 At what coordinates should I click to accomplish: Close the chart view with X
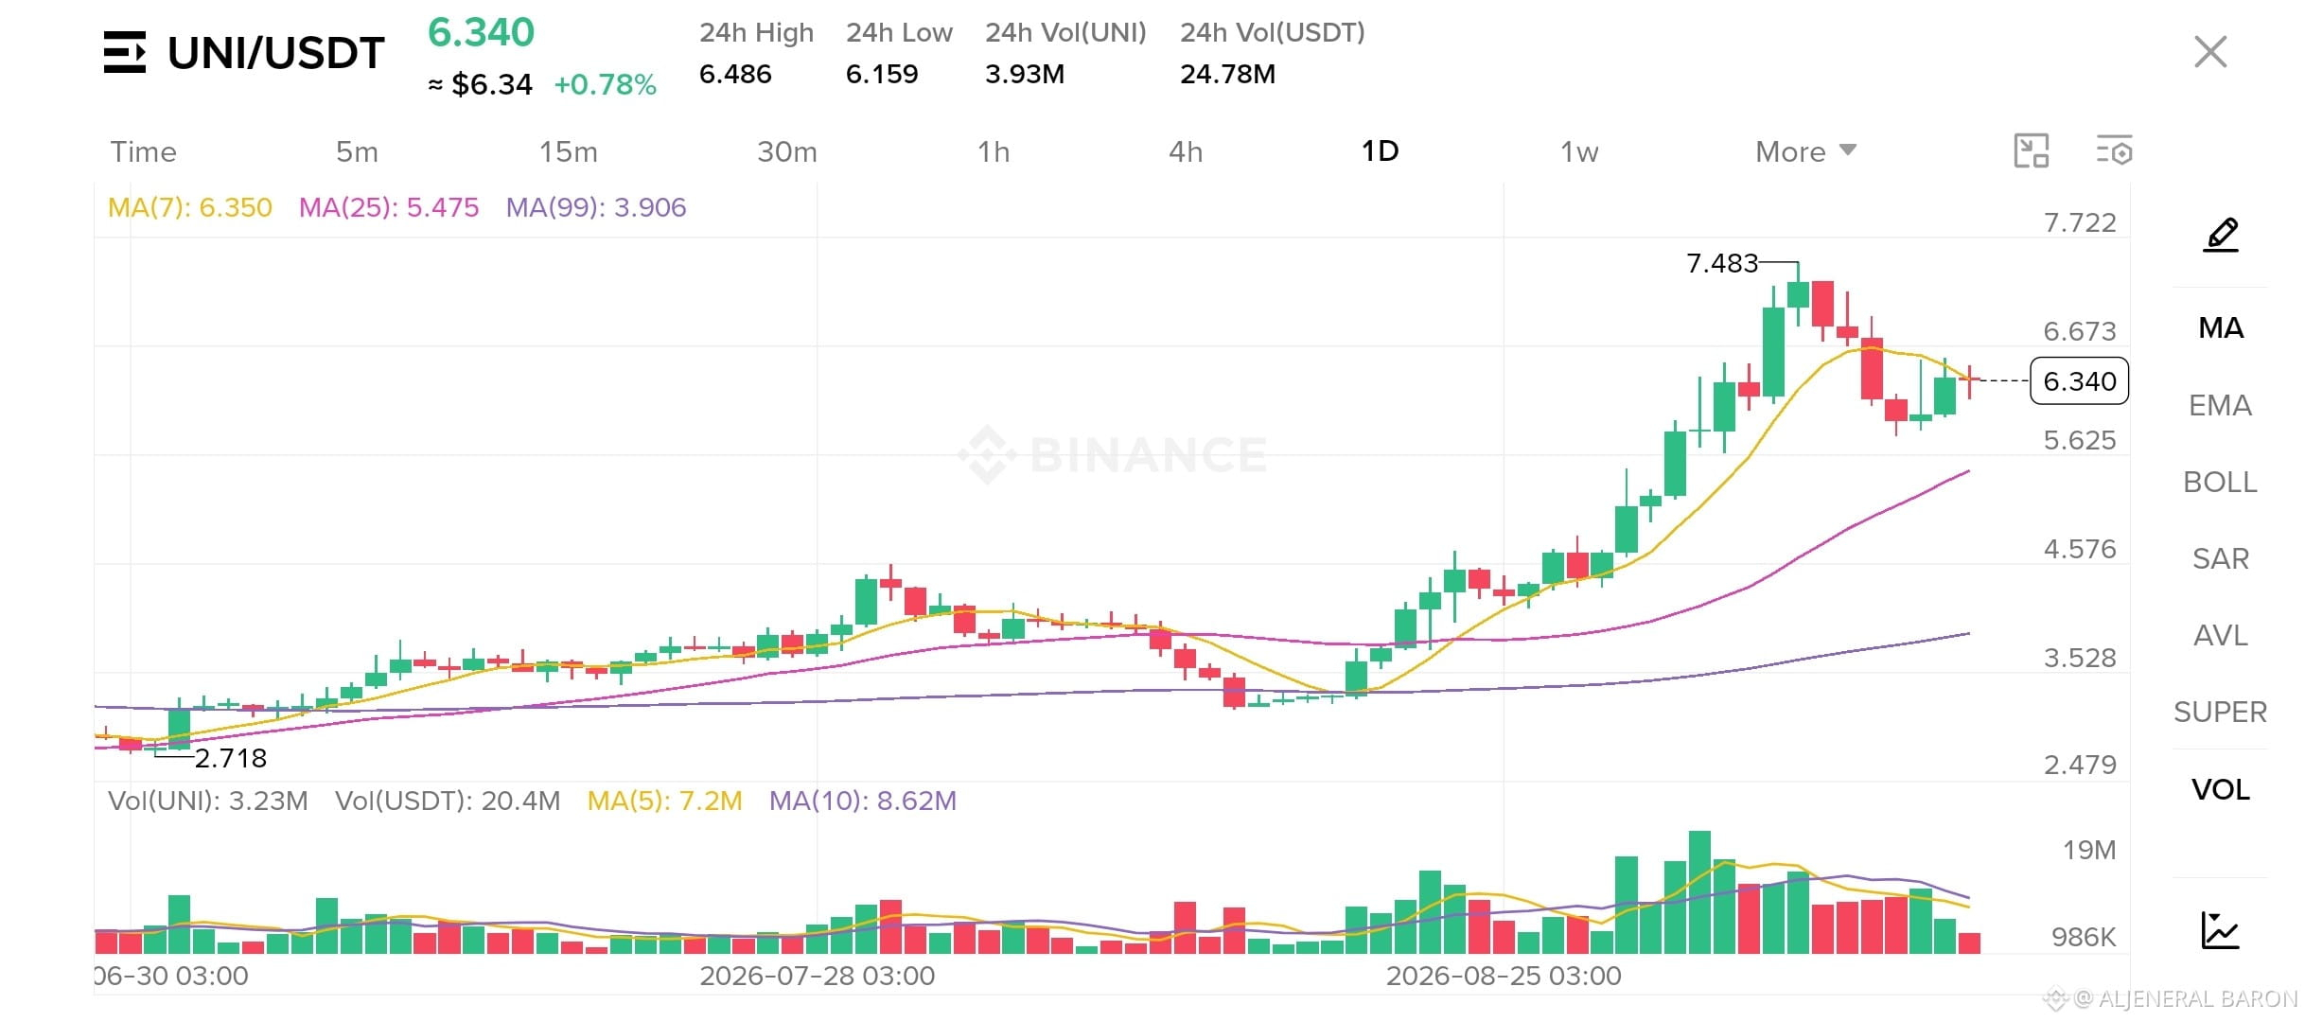pos(2210,52)
